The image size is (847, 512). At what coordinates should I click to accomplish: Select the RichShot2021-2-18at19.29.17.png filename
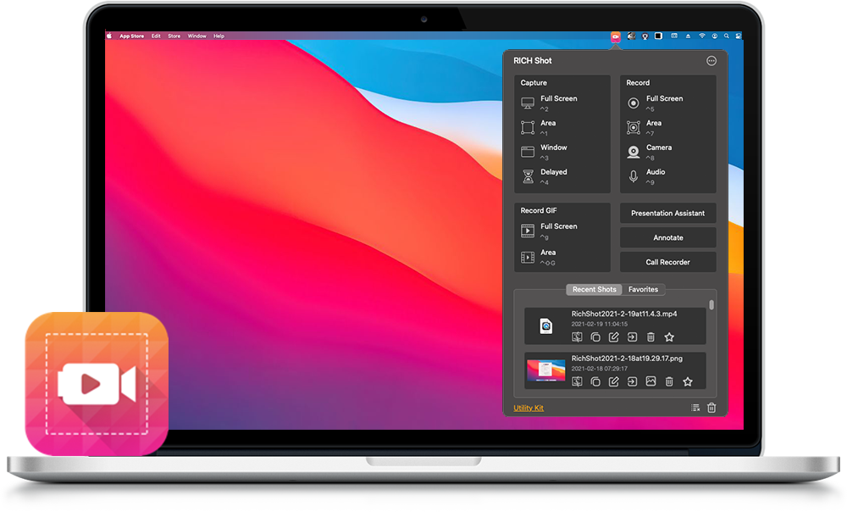point(627,359)
